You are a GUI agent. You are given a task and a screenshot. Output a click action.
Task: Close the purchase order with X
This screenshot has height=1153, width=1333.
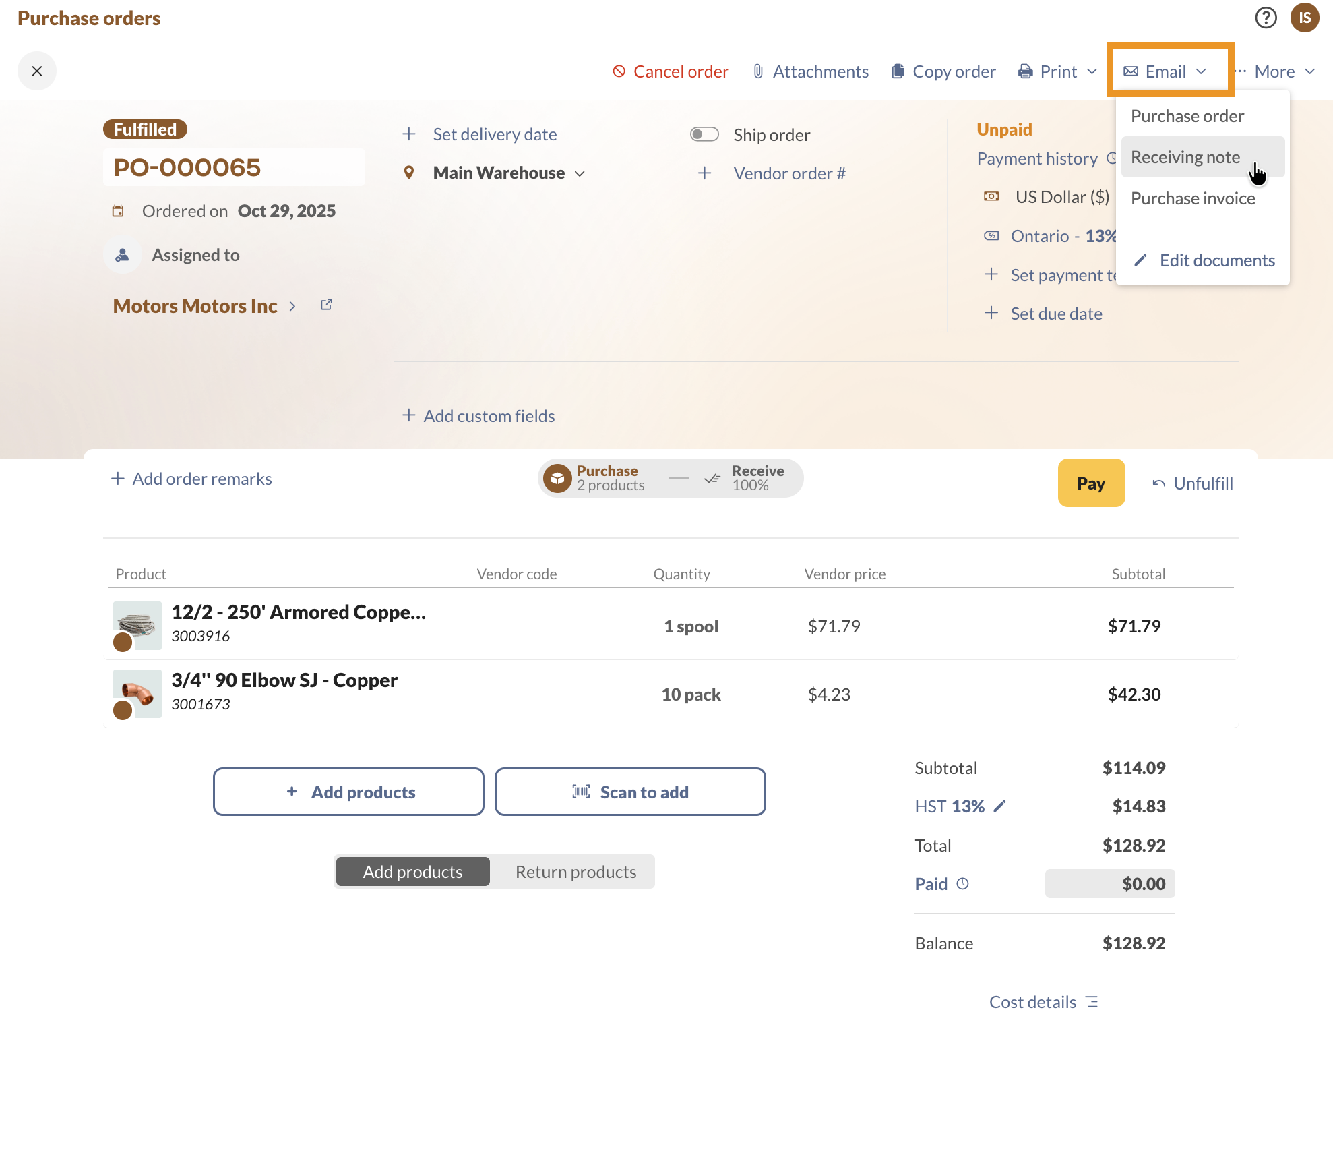point(37,71)
